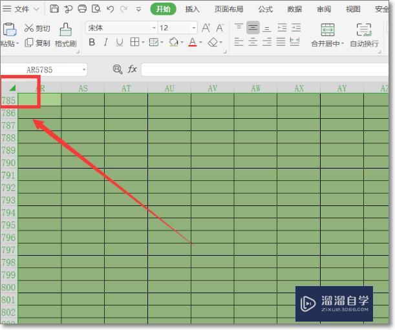The image size is (395, 330).
Task: Decrease font size with A- icon
Action: (220, 28)
